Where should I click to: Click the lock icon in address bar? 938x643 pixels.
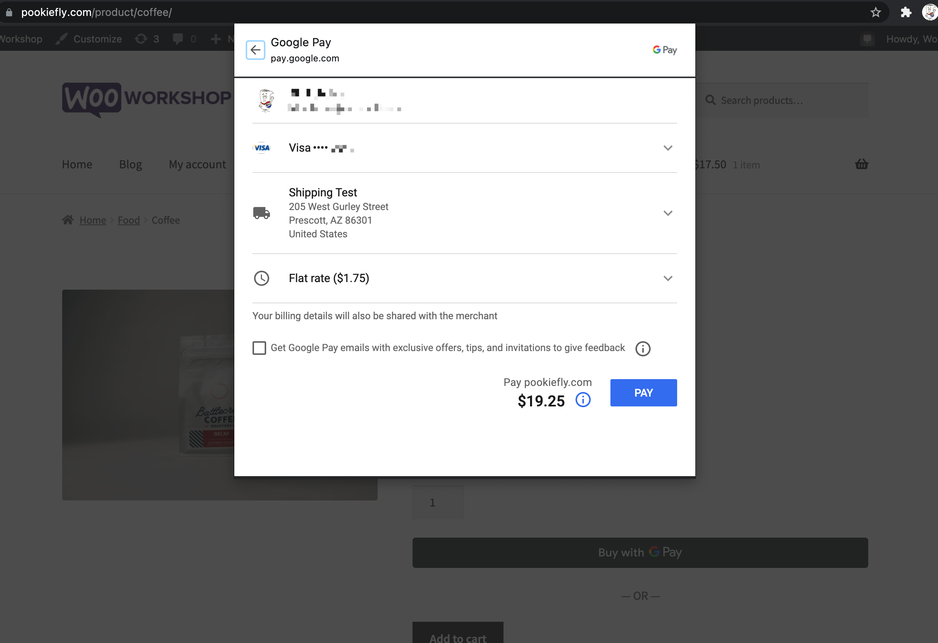[x=9, y=12]
